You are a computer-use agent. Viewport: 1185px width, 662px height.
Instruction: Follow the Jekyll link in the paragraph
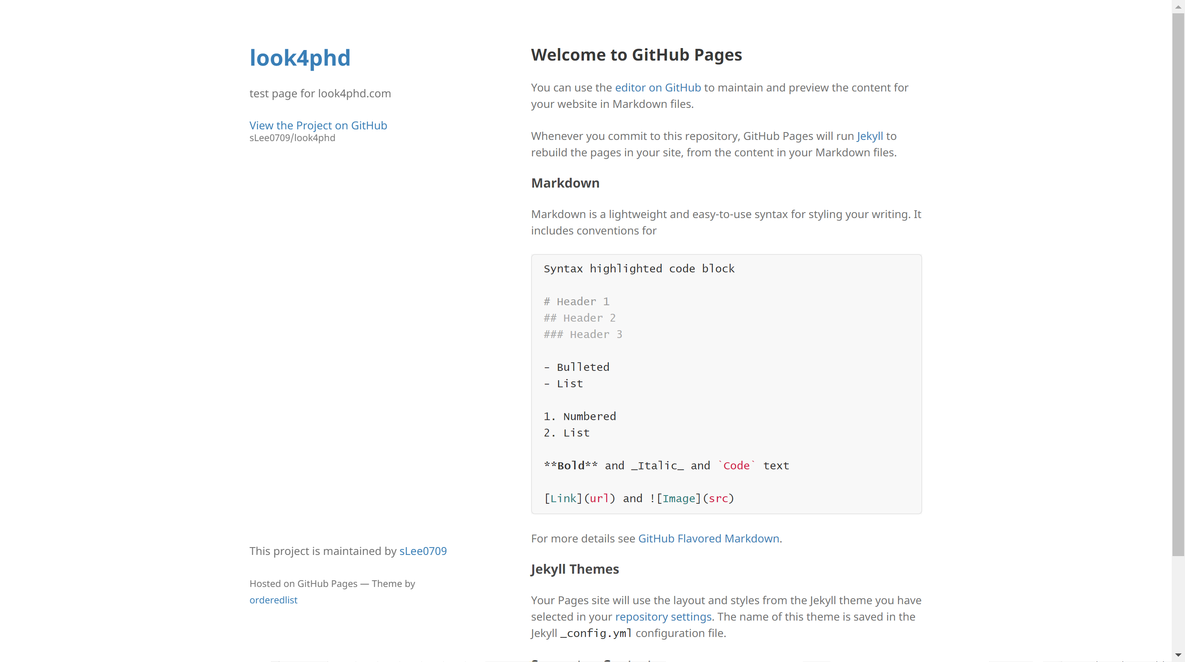point(869,136)
